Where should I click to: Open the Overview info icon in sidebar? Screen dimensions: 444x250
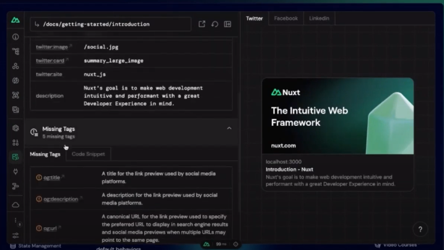point(15,37)
